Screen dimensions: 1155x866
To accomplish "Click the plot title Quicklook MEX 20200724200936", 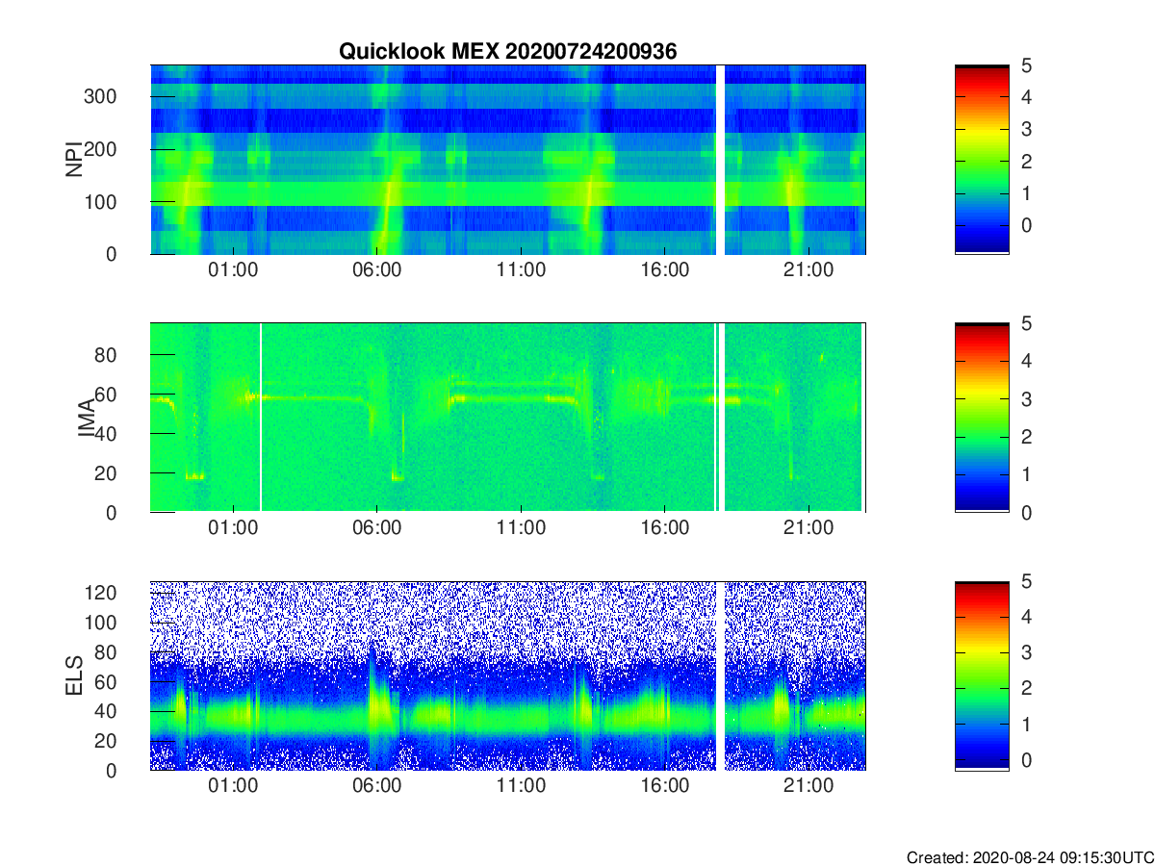I will pos(507,52).
